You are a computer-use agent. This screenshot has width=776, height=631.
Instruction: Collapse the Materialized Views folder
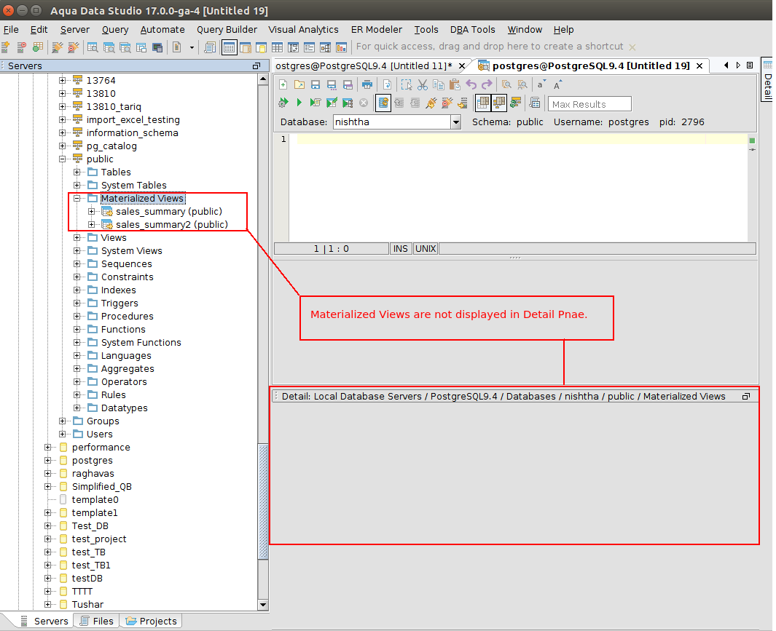tap(77, 198)
